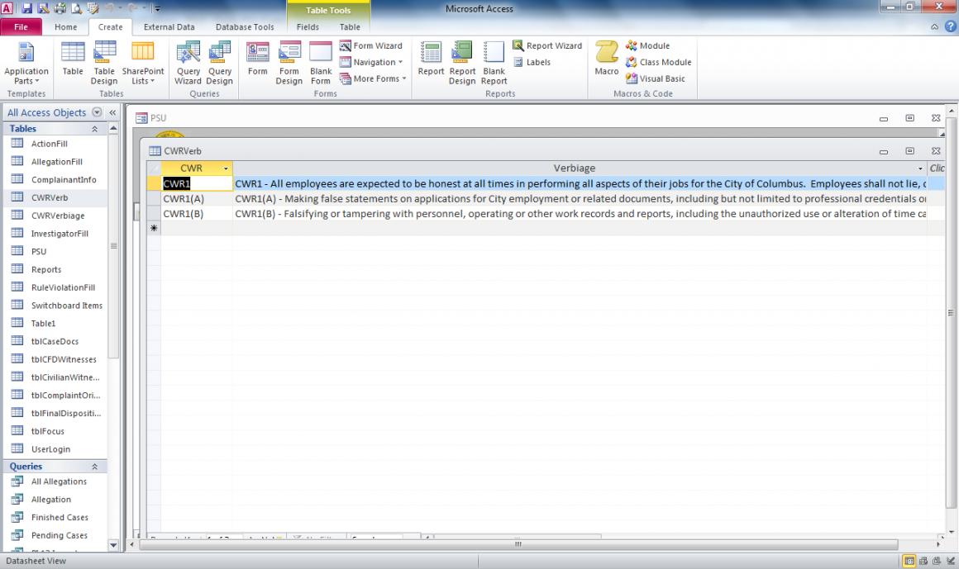Select all records with corner box
This screenshot has width=959, height=569.
[x=154, y=168]
